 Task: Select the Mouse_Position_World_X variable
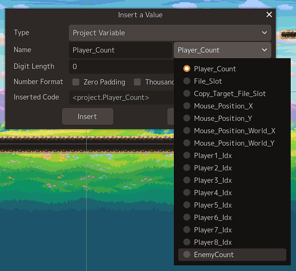point(232,131)
